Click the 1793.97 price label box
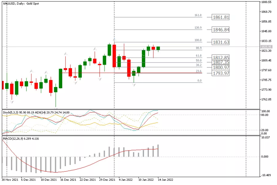This screenshot has height=185, width=277. coord(221,73)
